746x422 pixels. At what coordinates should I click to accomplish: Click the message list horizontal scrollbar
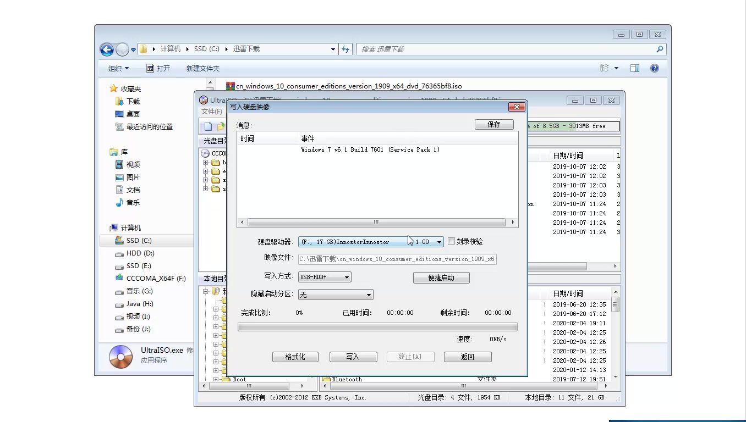click(377, 223)
